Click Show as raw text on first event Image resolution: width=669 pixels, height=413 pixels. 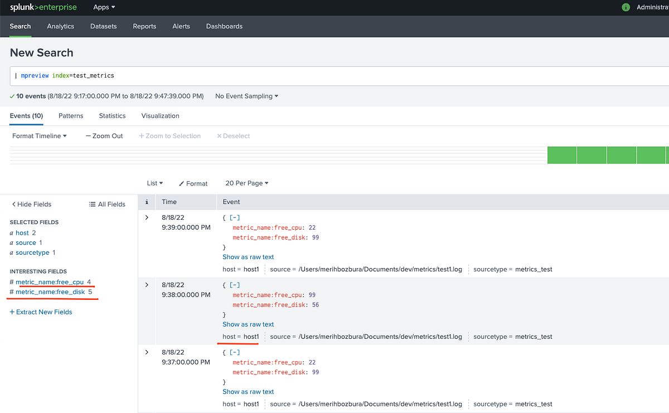248,257
